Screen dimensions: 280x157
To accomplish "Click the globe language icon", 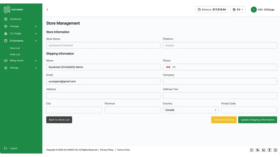I will click(x=234, y=10).
